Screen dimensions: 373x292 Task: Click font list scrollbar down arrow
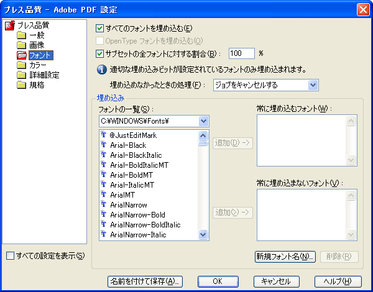(x=203, y=235)
